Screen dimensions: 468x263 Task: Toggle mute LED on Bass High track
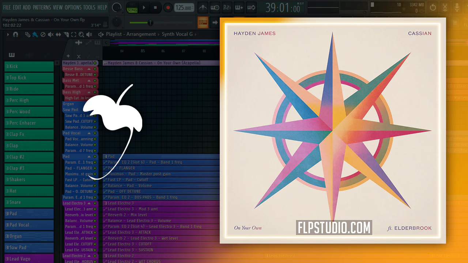pyautogui.click(x=95, y=92)
